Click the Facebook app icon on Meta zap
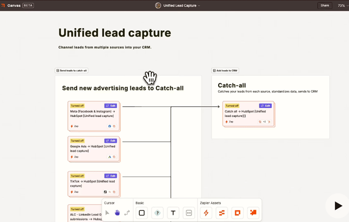Viewport: 349px width, 222px height. coord(109,126)
